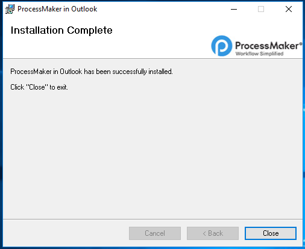Click the ProcessMaker wordmark in the banner
Viewport: 305px width, 249px height.
[x=267, y=46]
